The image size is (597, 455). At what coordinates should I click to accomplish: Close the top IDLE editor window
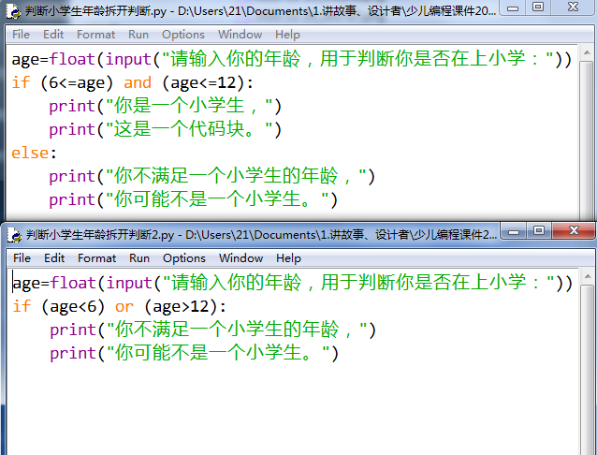point(573,7)
